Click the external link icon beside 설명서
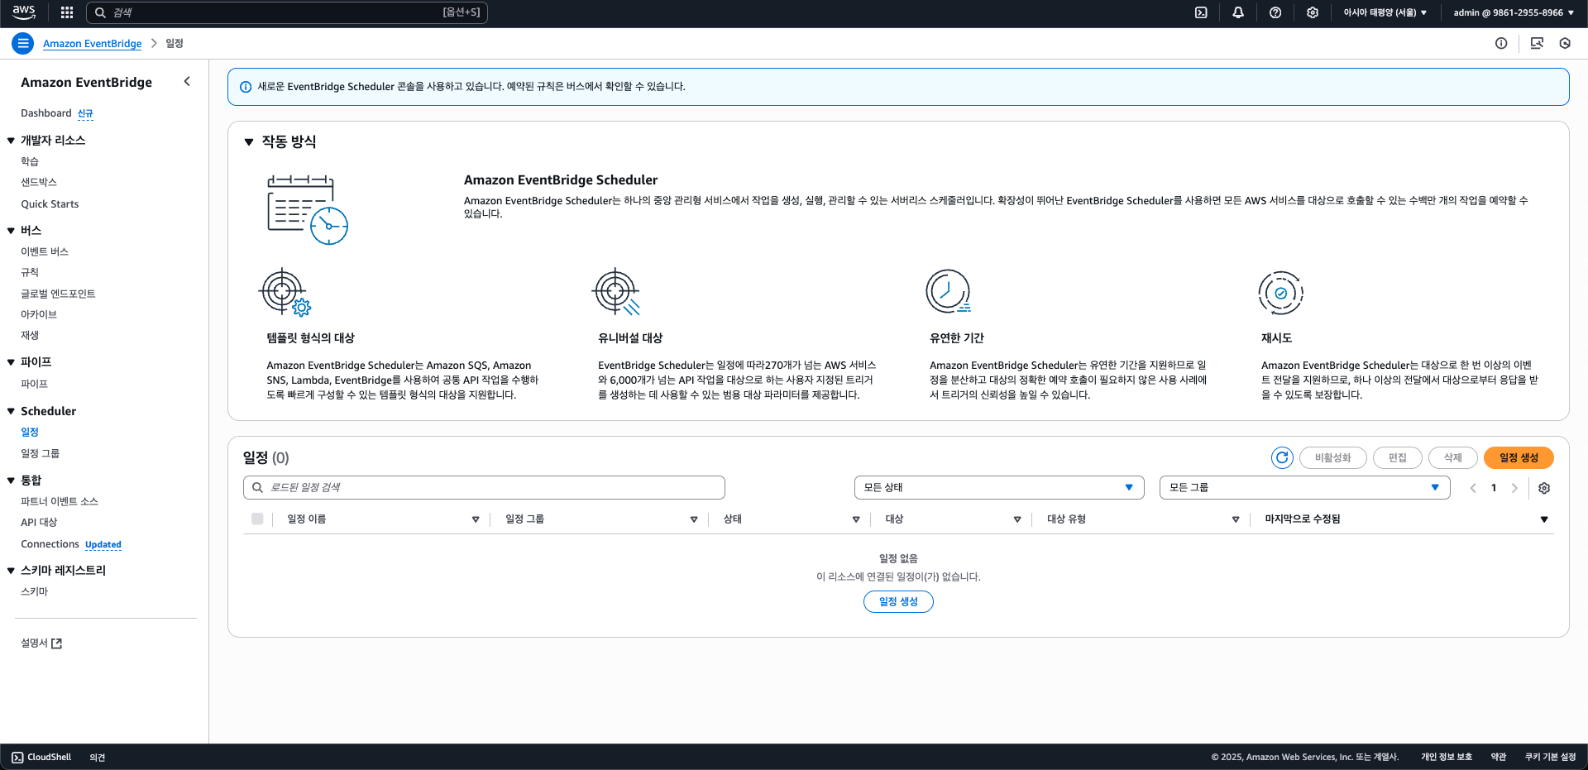Image resolution: width=1588 pixels, height=770 pixels. (57, 643)
